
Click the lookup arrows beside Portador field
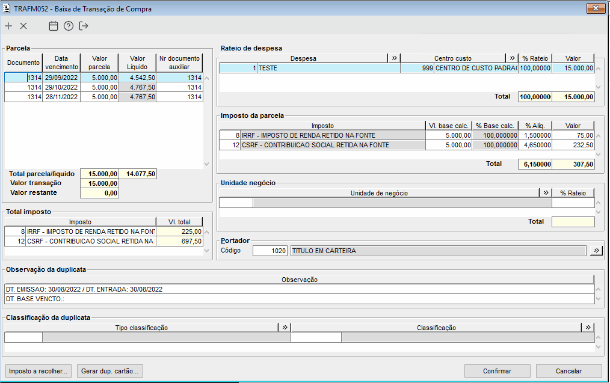point(596,251)
